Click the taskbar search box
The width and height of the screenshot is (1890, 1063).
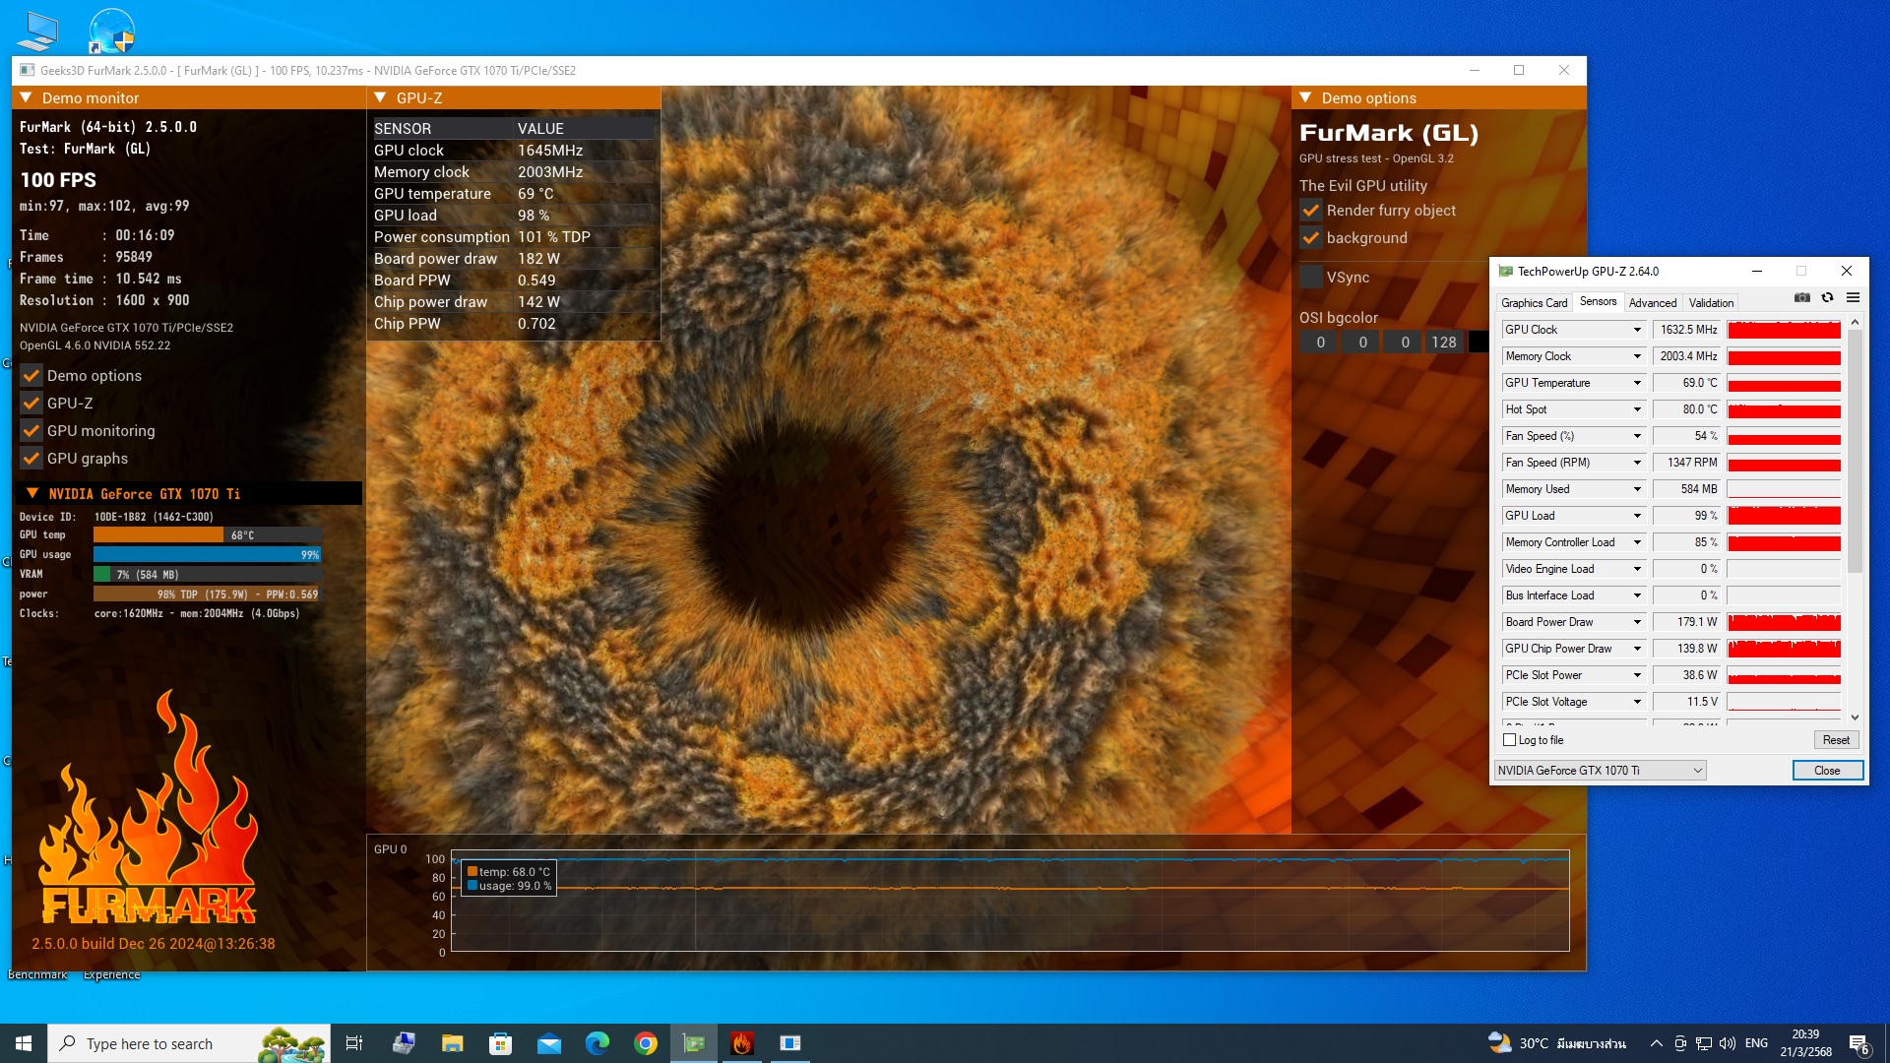pyautogui.click(x=188, y=1043)
